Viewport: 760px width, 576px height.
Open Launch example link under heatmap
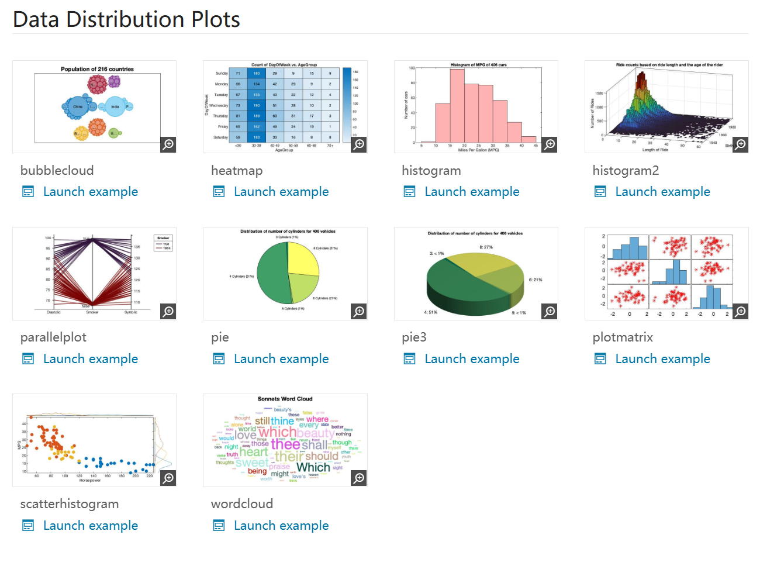coord(281,192)
